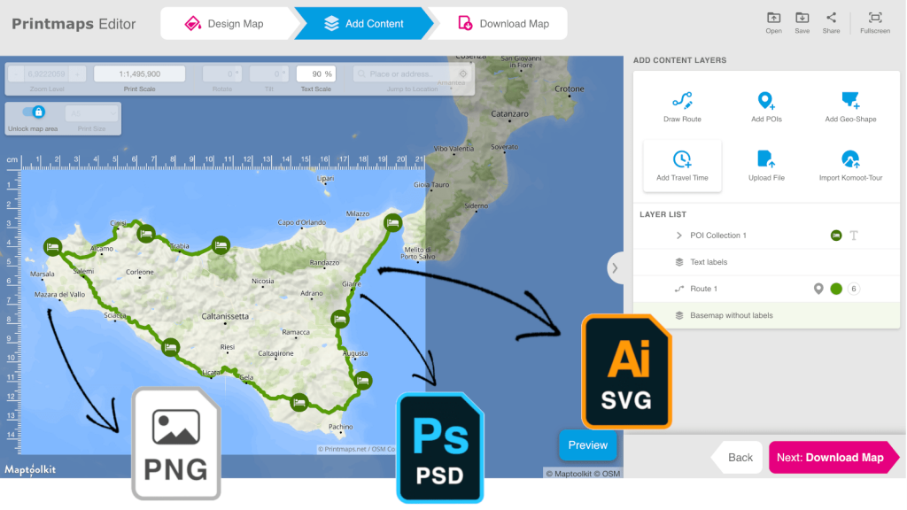This screenshot has height=510, width=907.
Task: Go to the Download Map tab
Action: 505,24
